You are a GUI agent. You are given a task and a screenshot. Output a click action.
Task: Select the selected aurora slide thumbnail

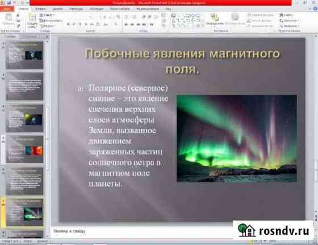[x=25, y=213]
